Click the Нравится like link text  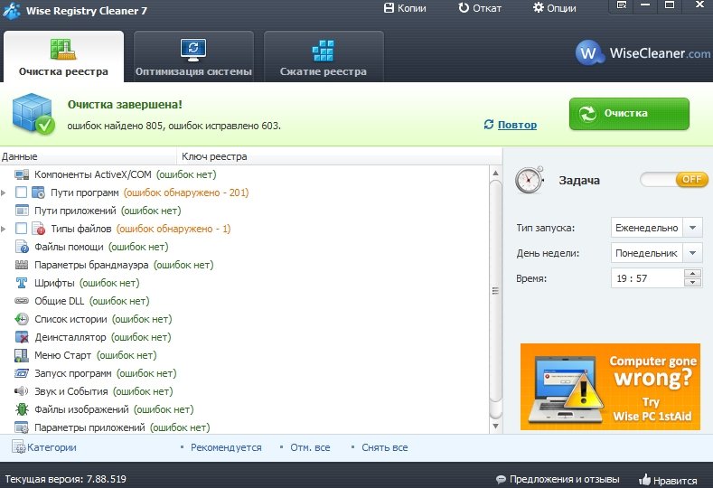pos(675,480)
